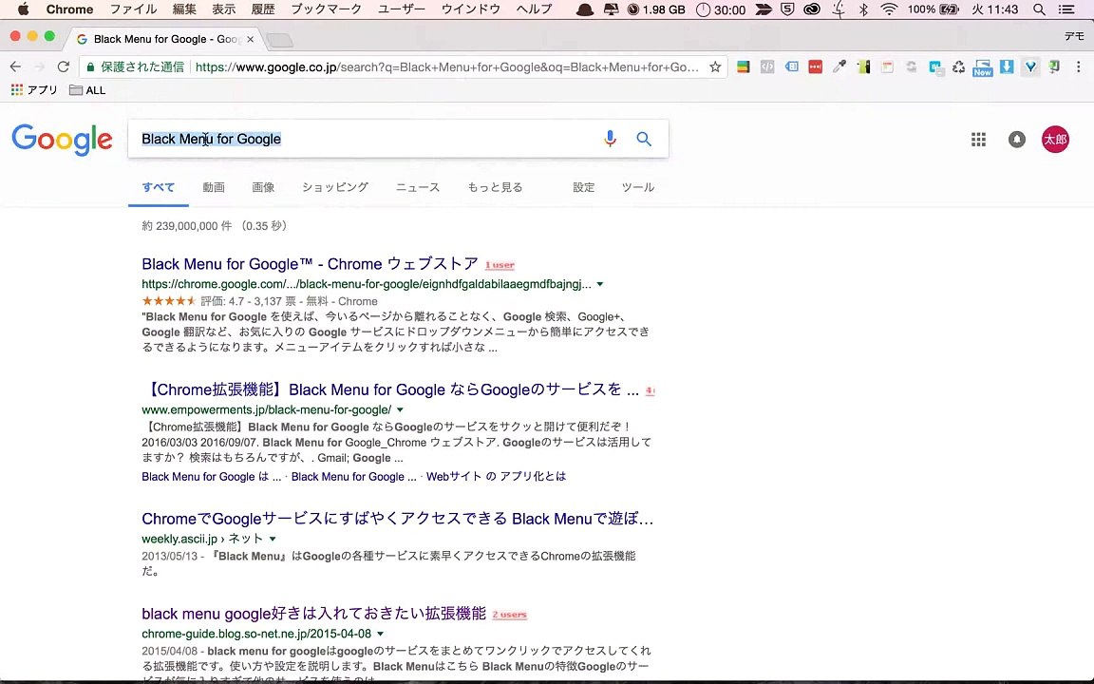Open black menu google好きは入れておきたい拡張機能 result

[314, 614]
